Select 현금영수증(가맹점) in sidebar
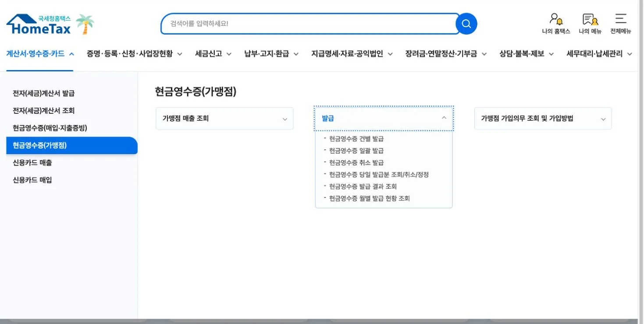 (72, 145)
